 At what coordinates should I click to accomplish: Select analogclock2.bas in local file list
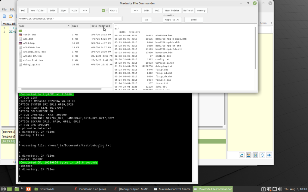coord(65,52)
